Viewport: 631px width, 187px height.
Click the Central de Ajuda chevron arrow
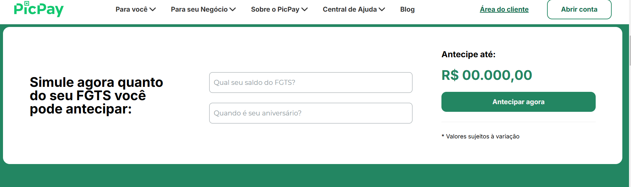tap(382, 9)
